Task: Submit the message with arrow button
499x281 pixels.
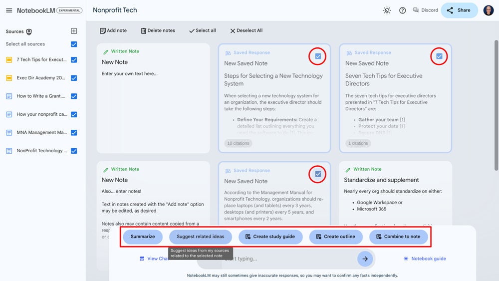Action: pyautogui.click(x=365, y=259)
